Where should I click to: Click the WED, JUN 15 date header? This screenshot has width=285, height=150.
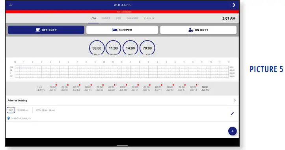pos(122,5)
